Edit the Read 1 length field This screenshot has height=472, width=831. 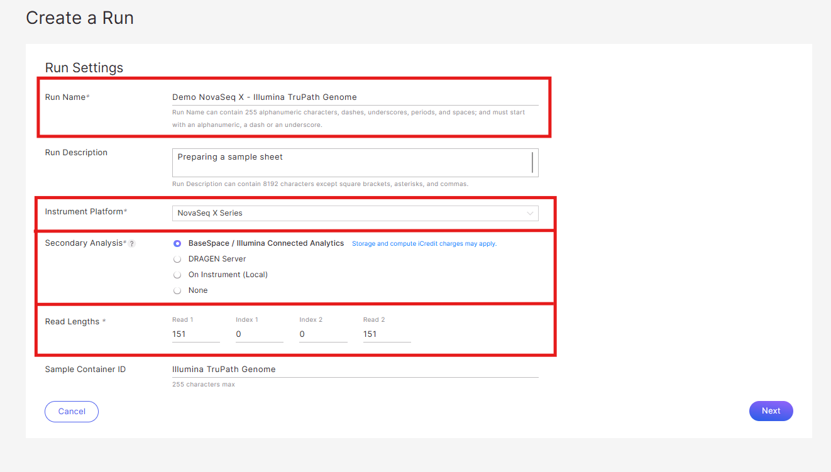tap(195, 334)
